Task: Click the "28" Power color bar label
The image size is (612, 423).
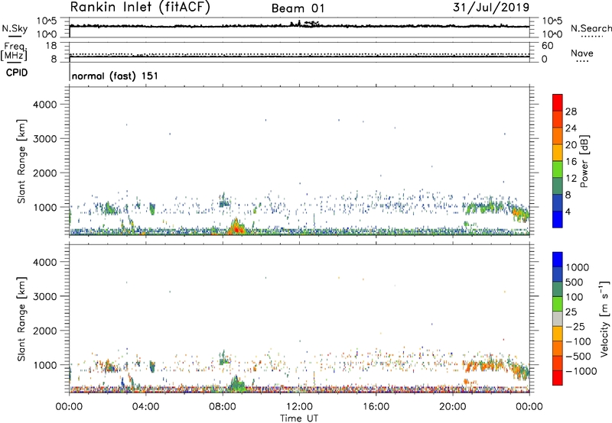Action: pyautogui.click(x=571, y=111)
